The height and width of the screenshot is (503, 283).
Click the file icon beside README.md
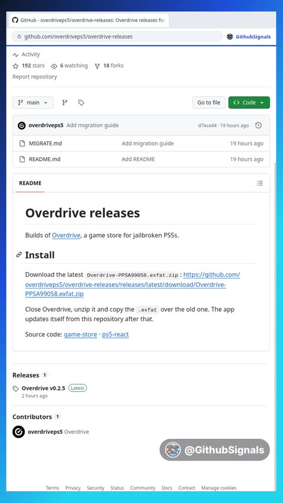pos(22,159)
